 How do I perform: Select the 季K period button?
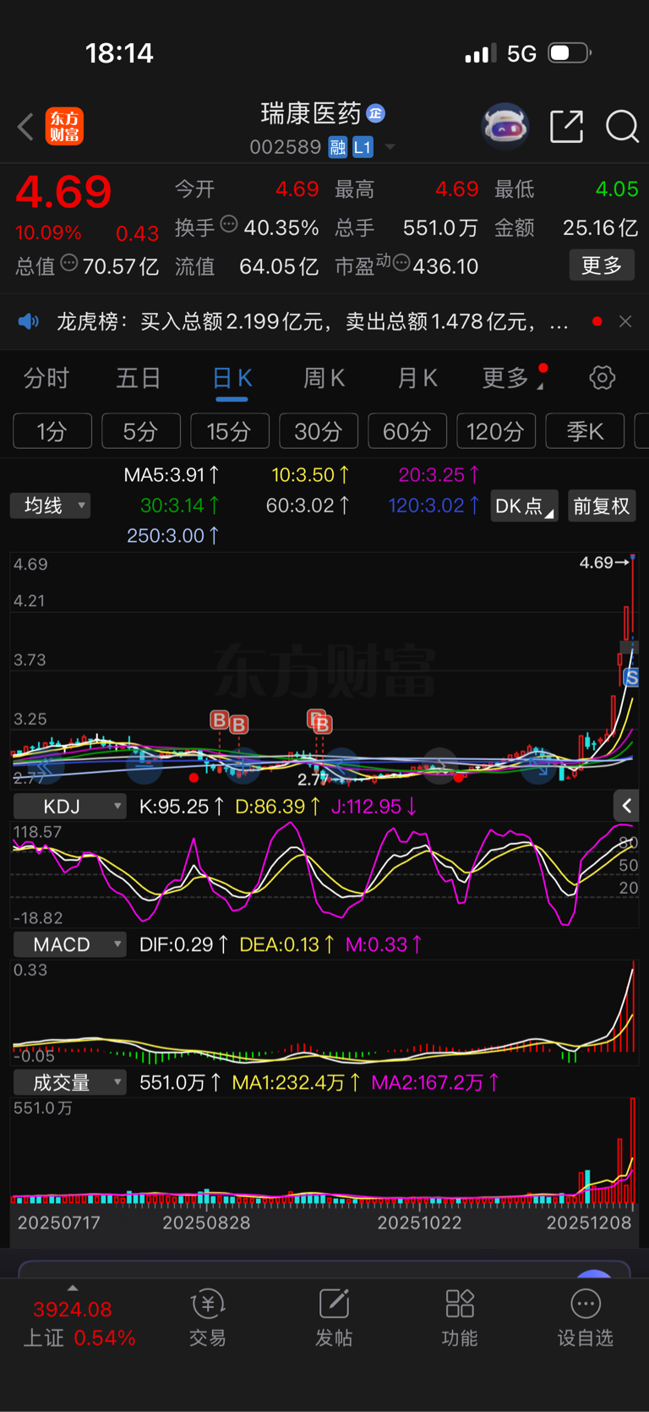pyautogui.click(x=585, y=431)
